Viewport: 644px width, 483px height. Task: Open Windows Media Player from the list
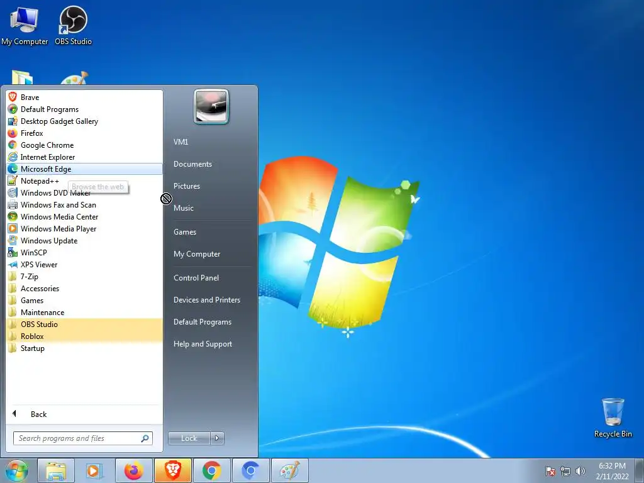pyautogui.click(x=84, y=229)
